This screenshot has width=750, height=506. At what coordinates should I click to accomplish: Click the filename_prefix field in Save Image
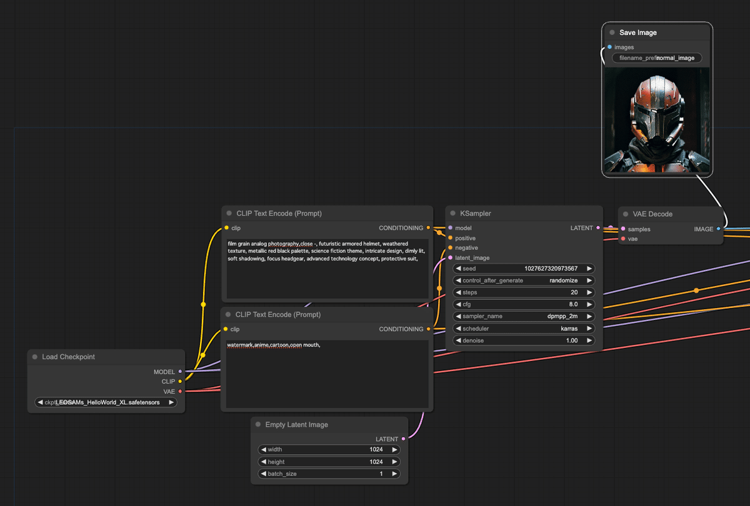pyautogui.click(x=657, y=57)
